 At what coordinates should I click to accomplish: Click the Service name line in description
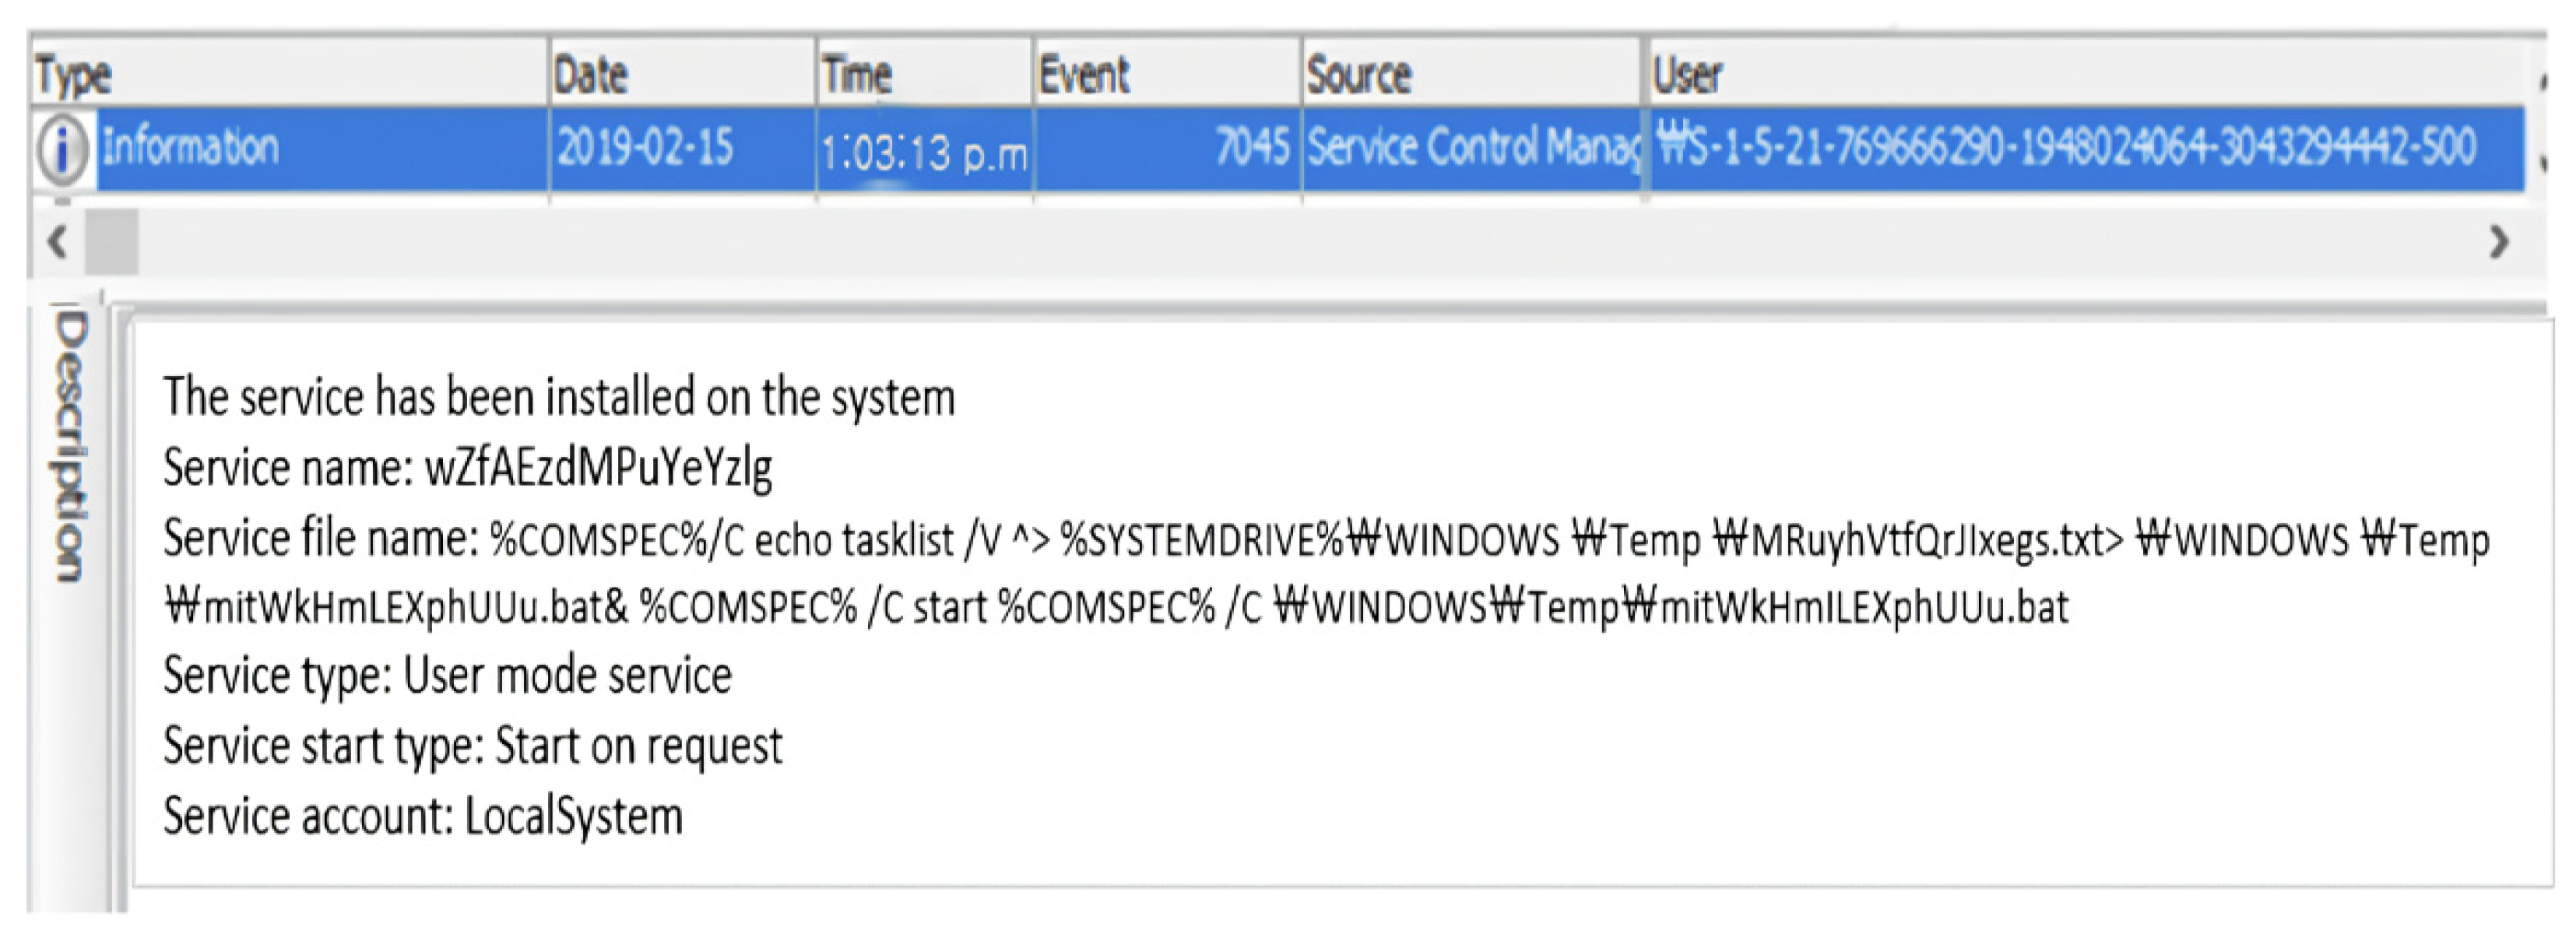468,468
